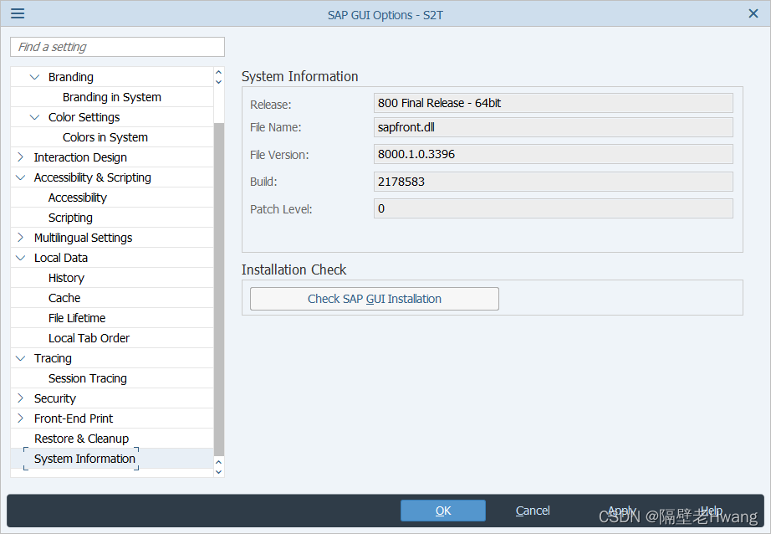The height and width of the screenshot is (534, 771).
Task: Click the Release field value
Action: [554, 103]
